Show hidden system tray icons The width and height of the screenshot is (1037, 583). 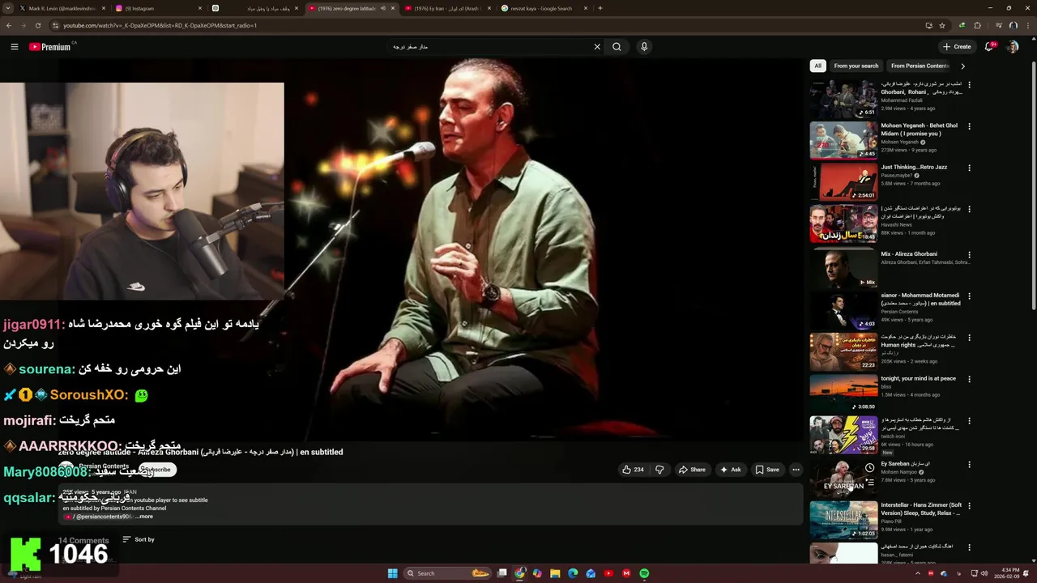918,573
